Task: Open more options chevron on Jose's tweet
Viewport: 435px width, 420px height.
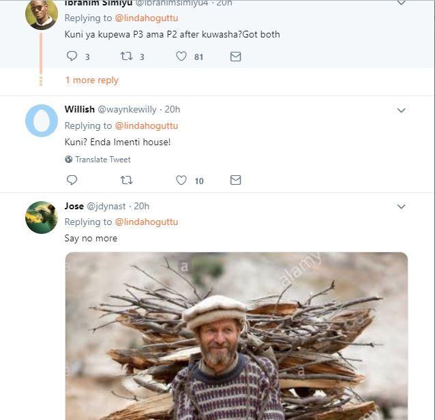Action: click(401, 207)
